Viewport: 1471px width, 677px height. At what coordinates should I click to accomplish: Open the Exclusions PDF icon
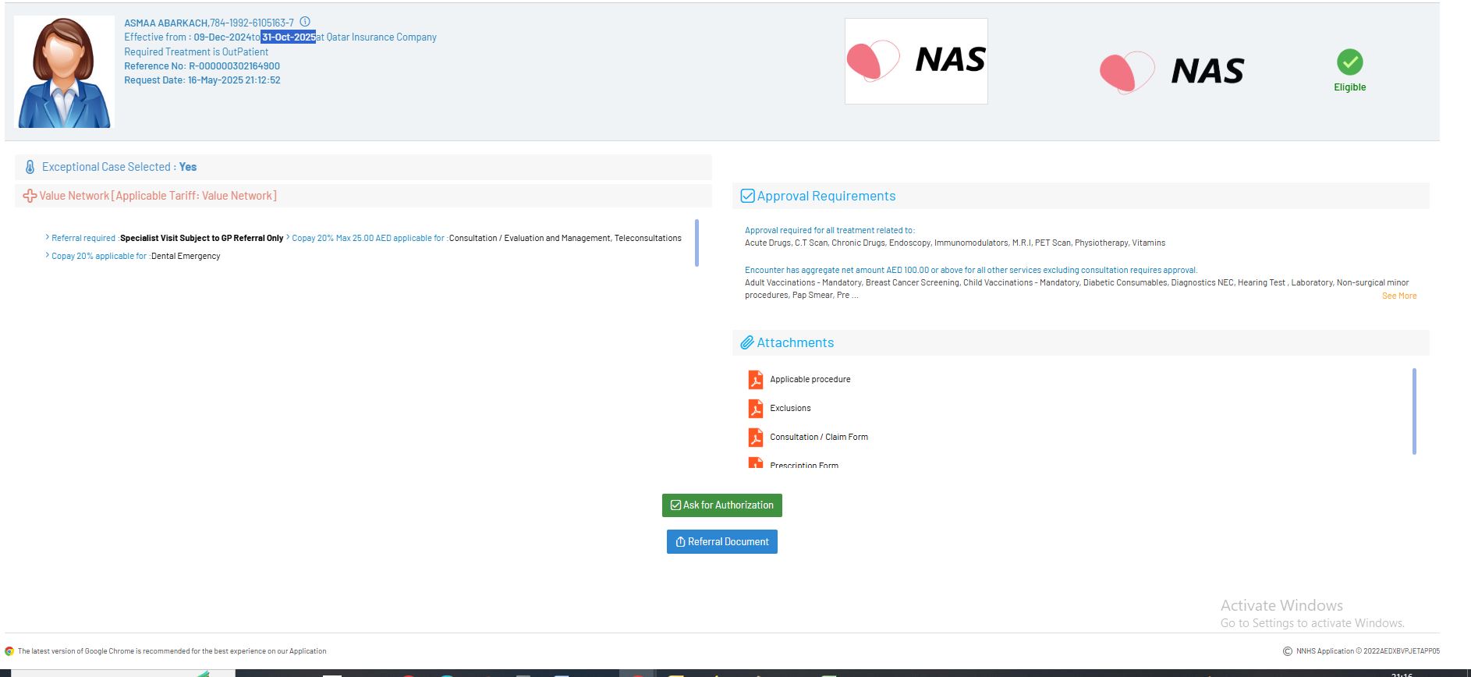point(755,409)
